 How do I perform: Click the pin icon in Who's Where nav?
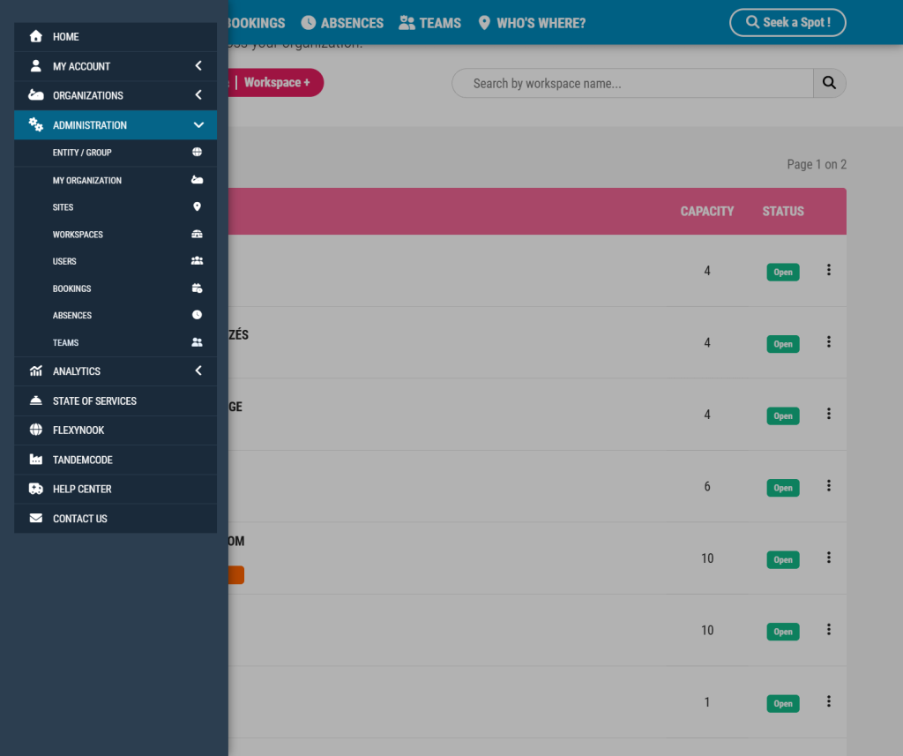[x=484, y=22]
